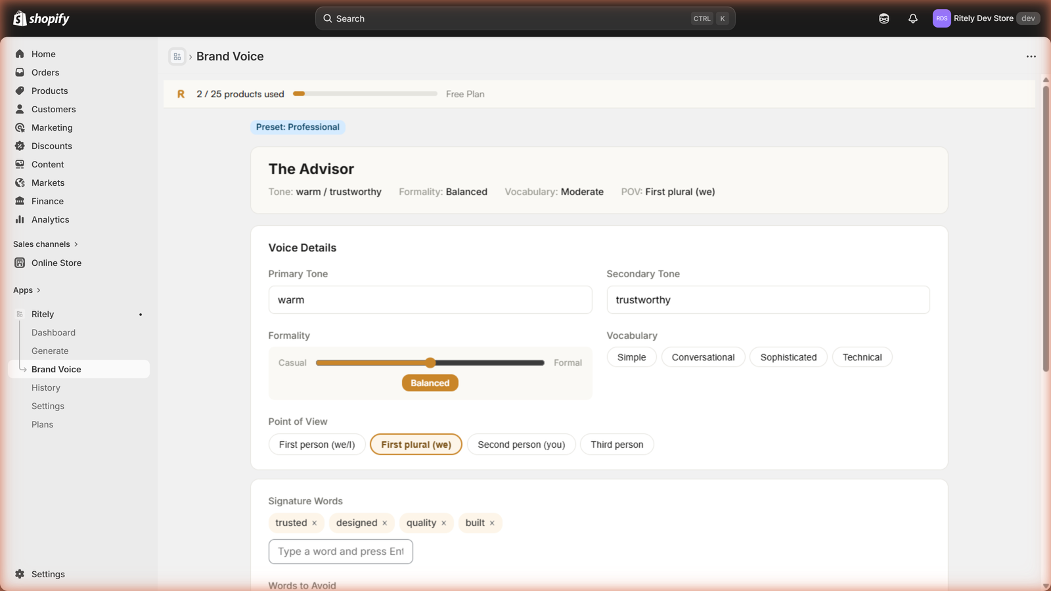Open the Orders section via its icon
The width and height of the screenshot is (1051, 591).
pos(20,72)
